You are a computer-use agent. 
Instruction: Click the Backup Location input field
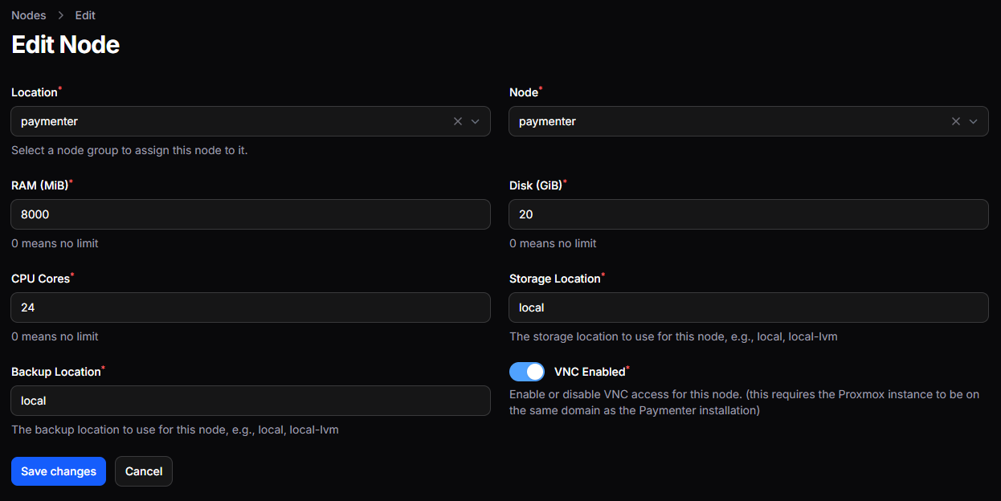[251, 401]
